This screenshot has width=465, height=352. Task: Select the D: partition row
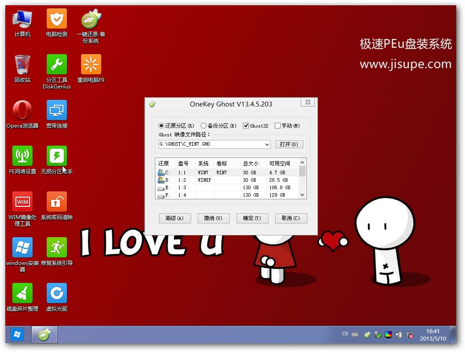(x=227, y=180)
